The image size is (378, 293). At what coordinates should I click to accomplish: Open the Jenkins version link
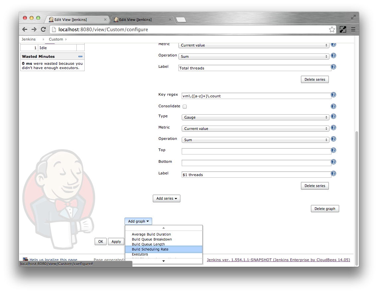point(278,260)
